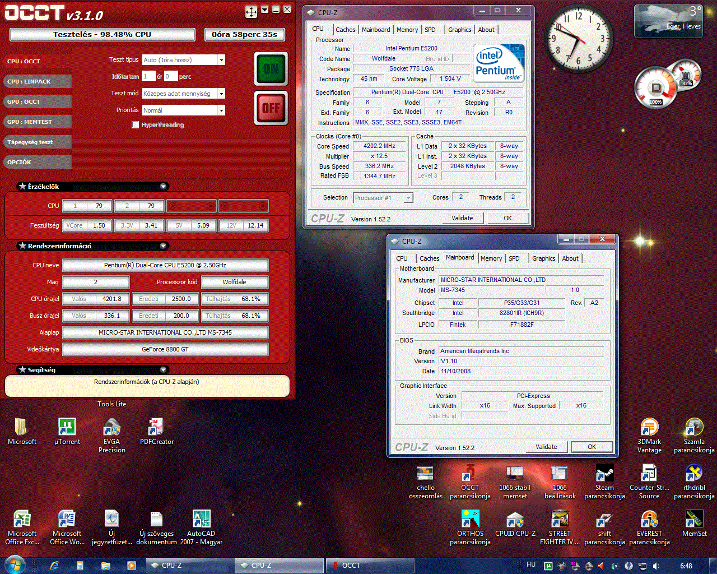Select the OCCT taskbar button

(370, 566)
